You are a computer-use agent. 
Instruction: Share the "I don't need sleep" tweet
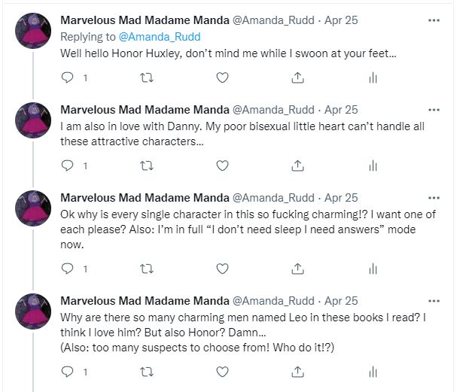(297, 268)
